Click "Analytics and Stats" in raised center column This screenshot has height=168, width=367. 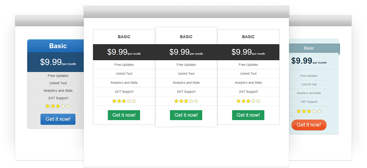(x=186, y=83)
